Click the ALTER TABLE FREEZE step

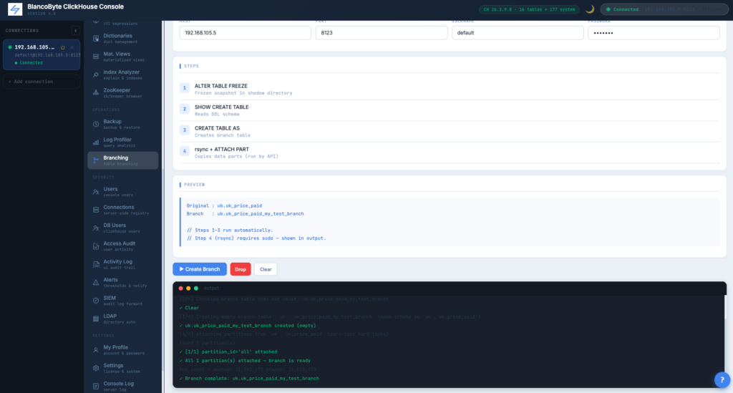450,89
